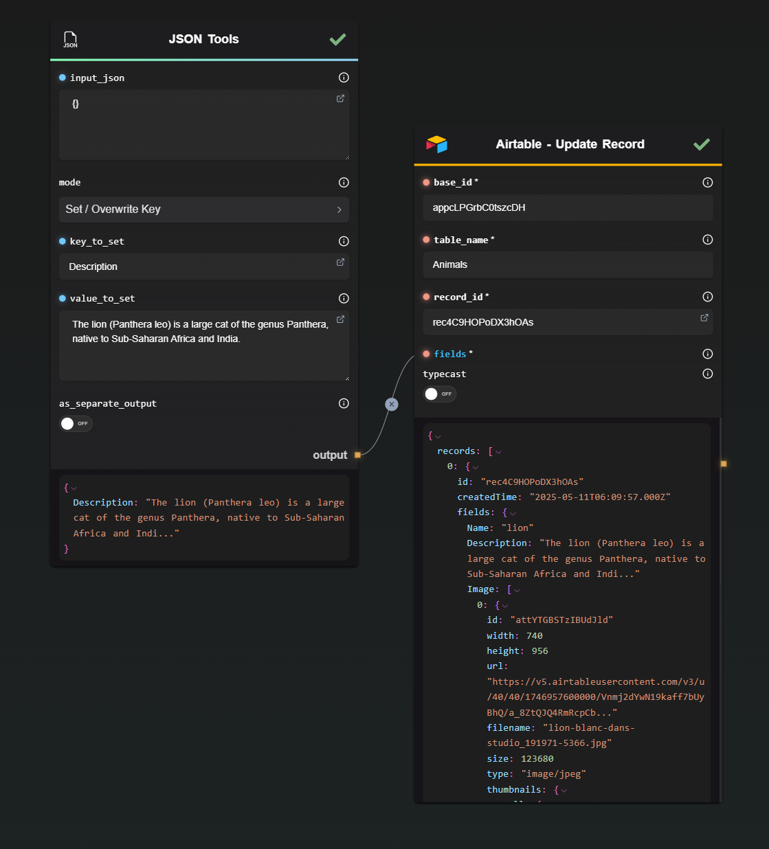Toggle typecast switch
Viewport: 769px width, 849px height.
[x=440, y=394]
